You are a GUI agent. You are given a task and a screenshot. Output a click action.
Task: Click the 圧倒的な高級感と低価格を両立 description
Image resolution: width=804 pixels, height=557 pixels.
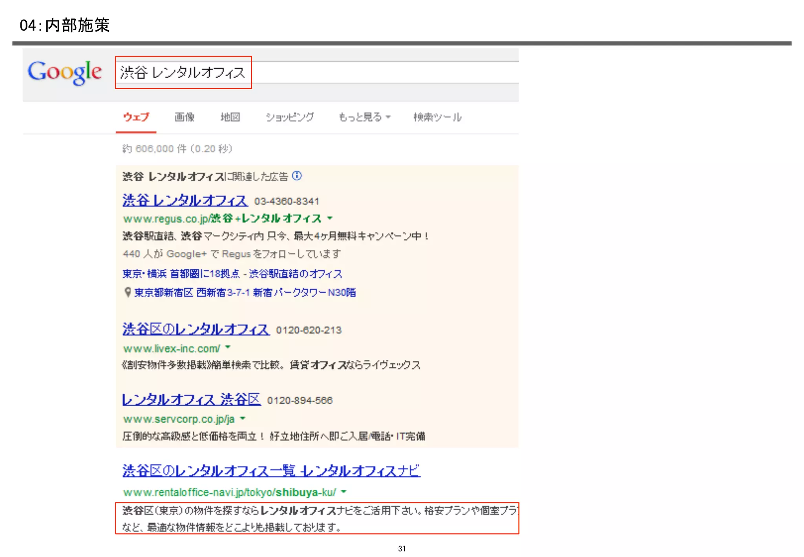(274, 436)
